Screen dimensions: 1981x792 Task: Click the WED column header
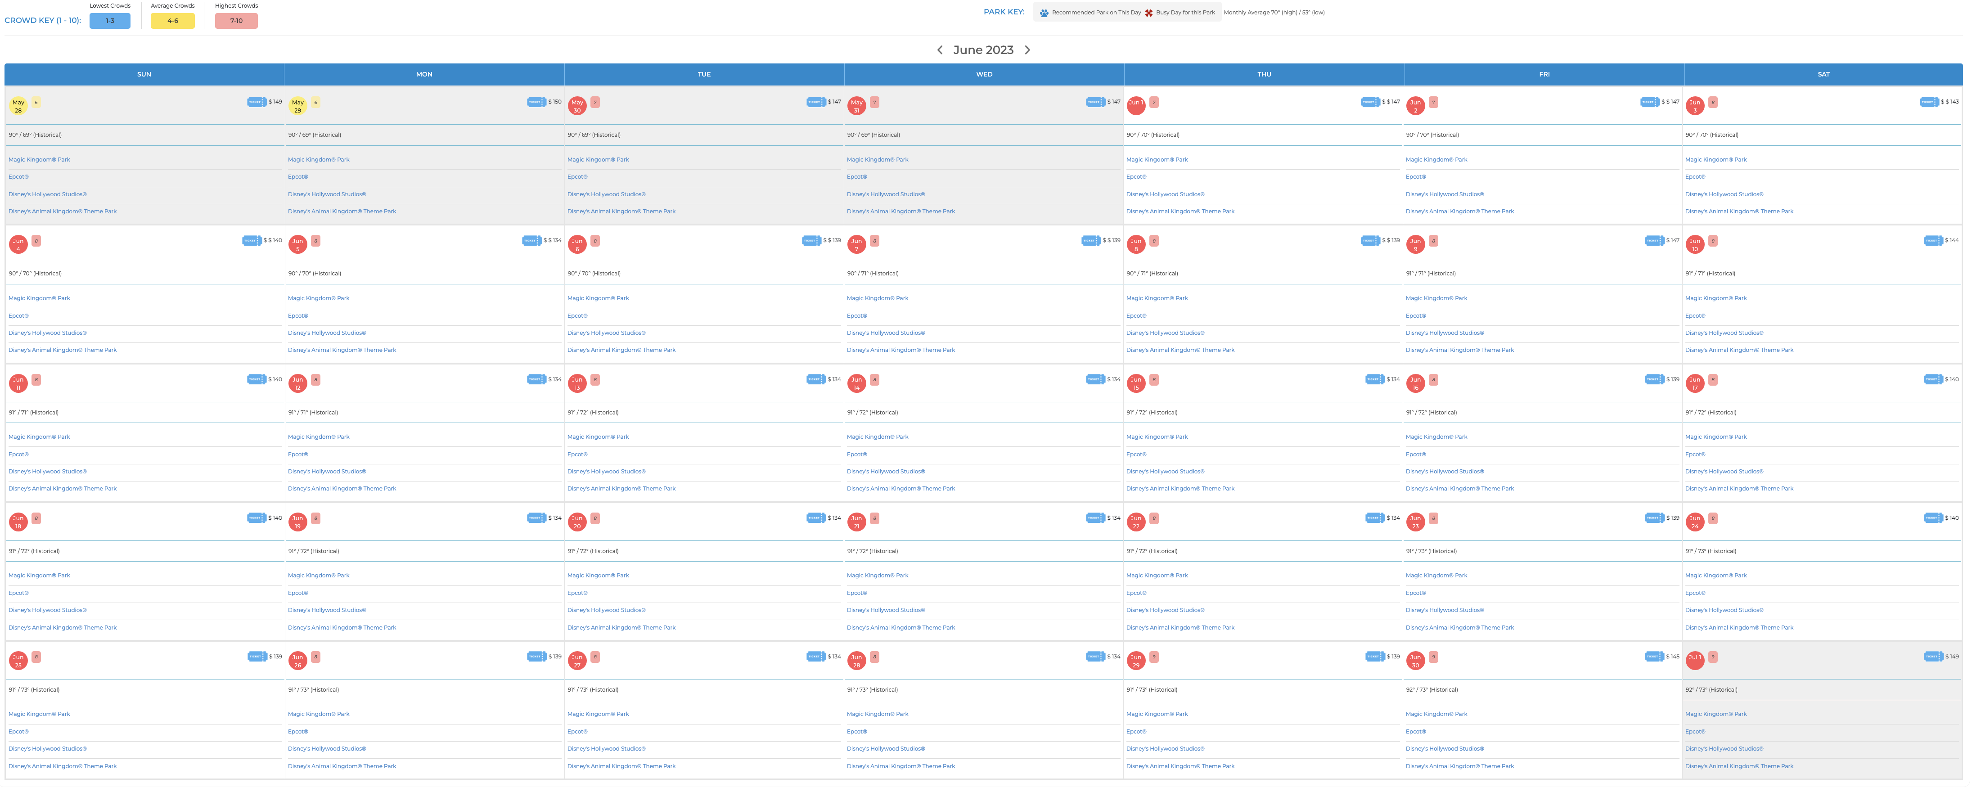[x=984, y=75]
